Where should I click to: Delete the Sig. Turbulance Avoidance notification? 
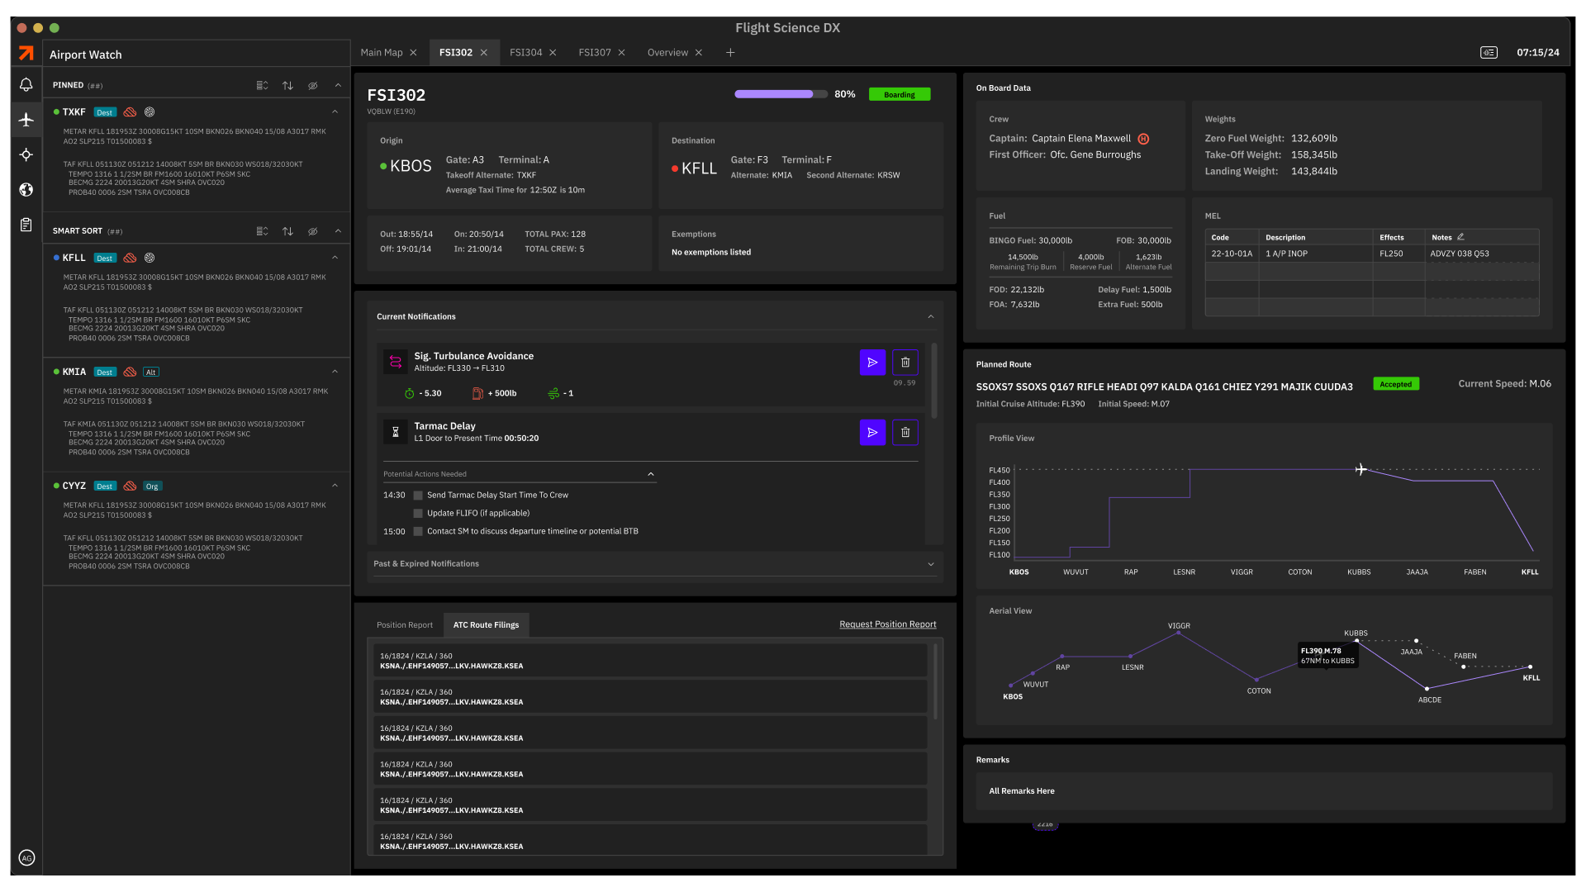(x=905, y=363)
